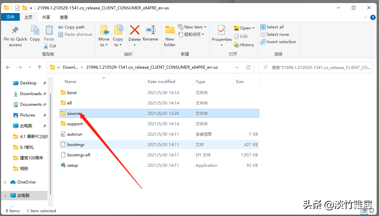379x216 pixels.
Task: Click Copy path in ribbon
Action: pyautogui.click(x=72, y=27)
